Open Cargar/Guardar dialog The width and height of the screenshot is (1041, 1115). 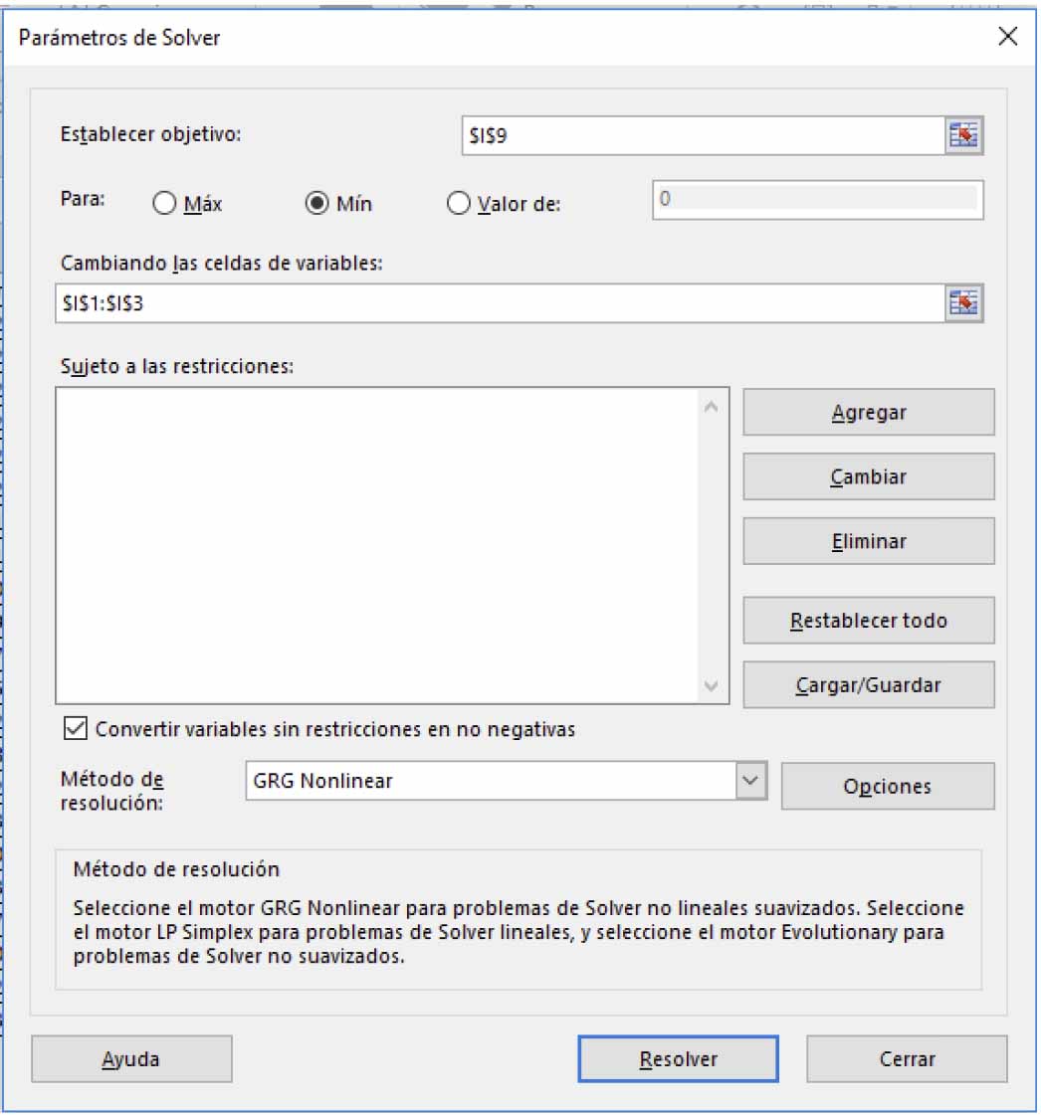coord(868,685)
